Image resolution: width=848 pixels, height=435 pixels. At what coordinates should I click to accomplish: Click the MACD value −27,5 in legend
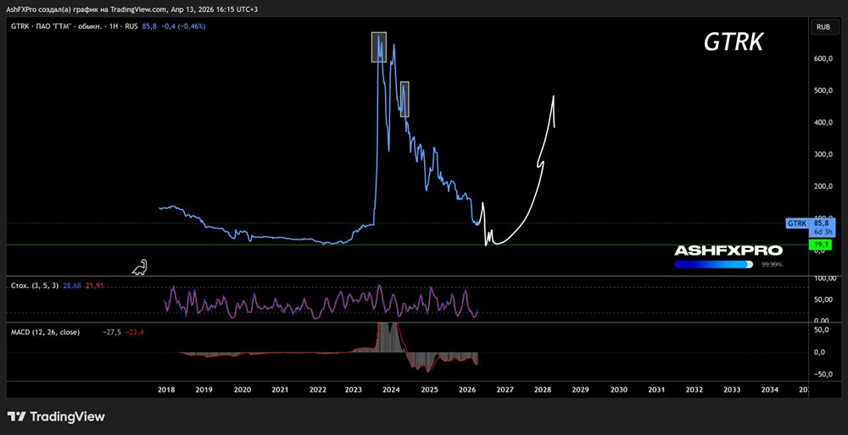click(x=110, y=333)
